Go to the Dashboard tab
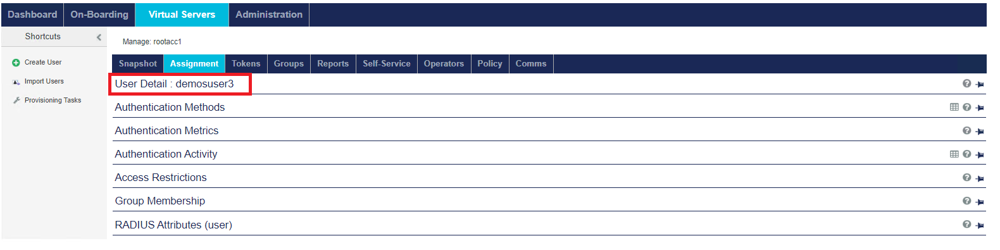The width and height of the screenshot is (1000, 250). [x=32, y=15]
